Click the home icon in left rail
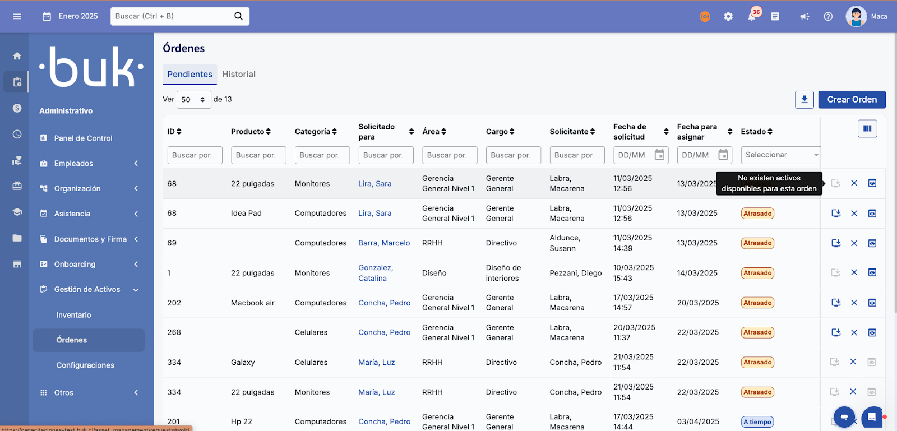 point(17,56)
